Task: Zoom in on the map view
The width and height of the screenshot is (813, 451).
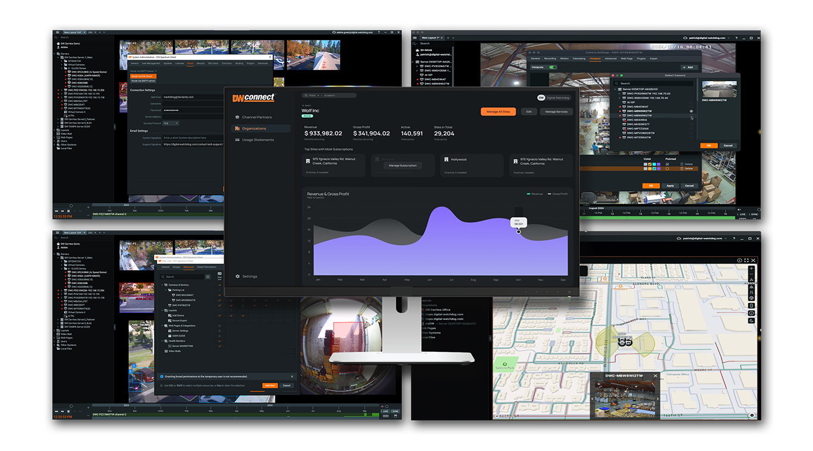Action: pos(751,269)
